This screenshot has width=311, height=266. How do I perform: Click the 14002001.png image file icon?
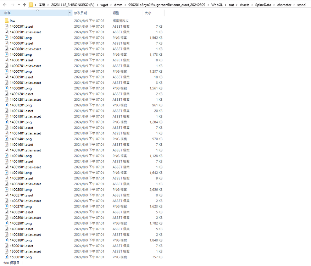[x=7, y=190]
